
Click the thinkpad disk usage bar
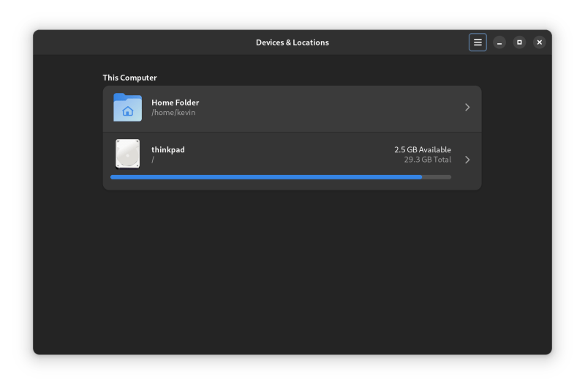[281, 177]
